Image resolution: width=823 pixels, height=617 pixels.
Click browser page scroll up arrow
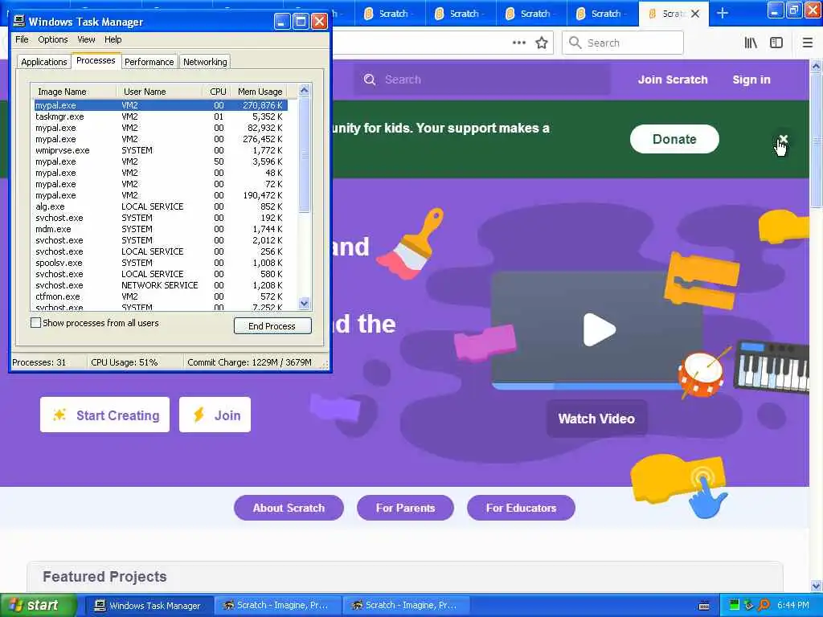[x=816, y=67]
